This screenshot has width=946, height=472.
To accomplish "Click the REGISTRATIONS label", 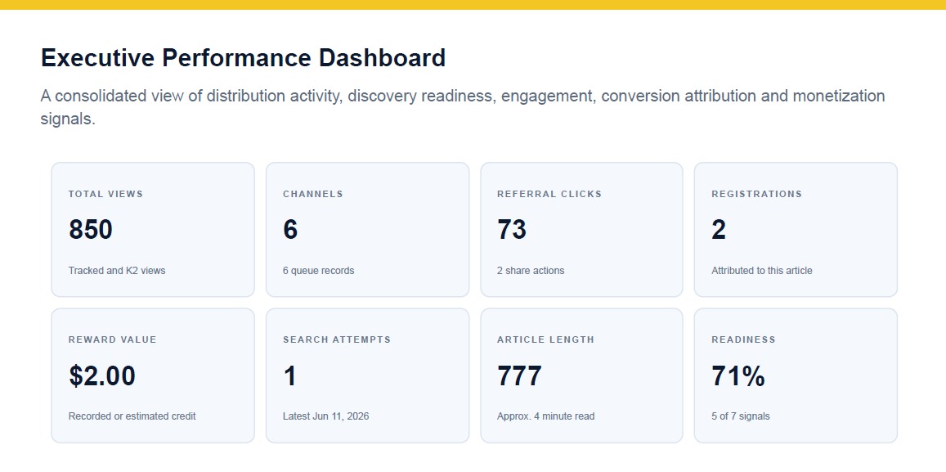I will [756, 194].
